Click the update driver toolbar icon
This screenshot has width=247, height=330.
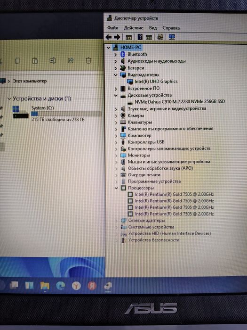[160, 37]
